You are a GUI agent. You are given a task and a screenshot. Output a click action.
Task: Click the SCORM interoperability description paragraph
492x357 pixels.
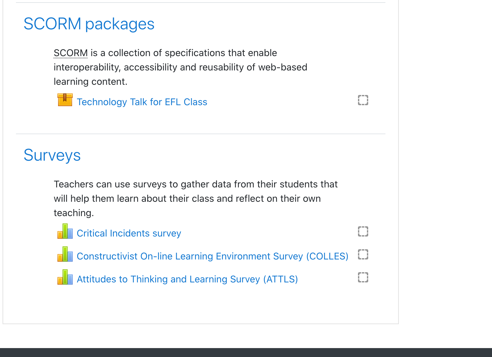coord(181,67)
